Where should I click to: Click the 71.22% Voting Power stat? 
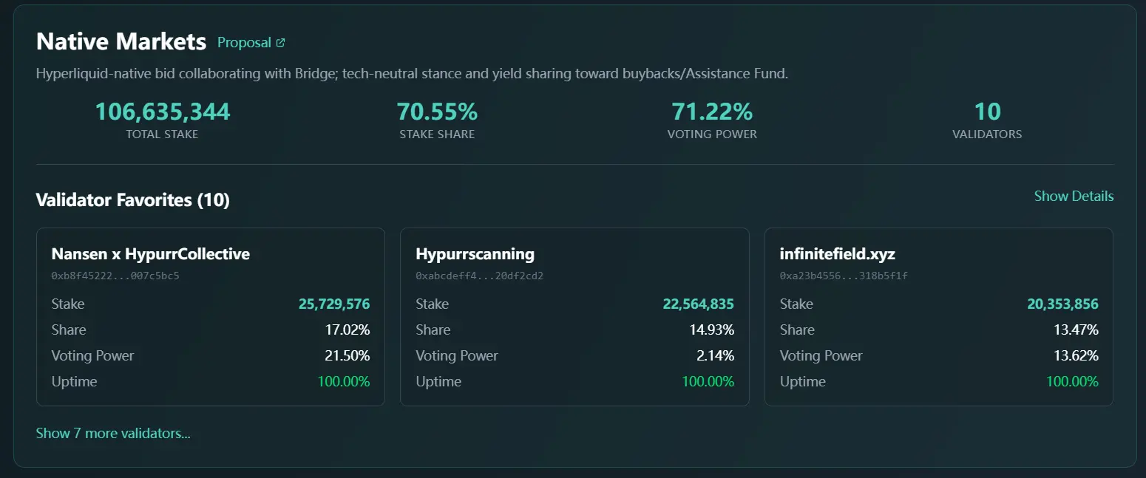pyautogui.click(x=712, y=111)
